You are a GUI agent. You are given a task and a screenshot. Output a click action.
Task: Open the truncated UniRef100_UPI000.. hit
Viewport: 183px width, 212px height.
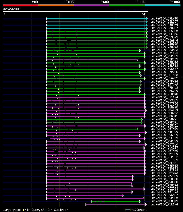pyautogui.click(x=166, y=75)
